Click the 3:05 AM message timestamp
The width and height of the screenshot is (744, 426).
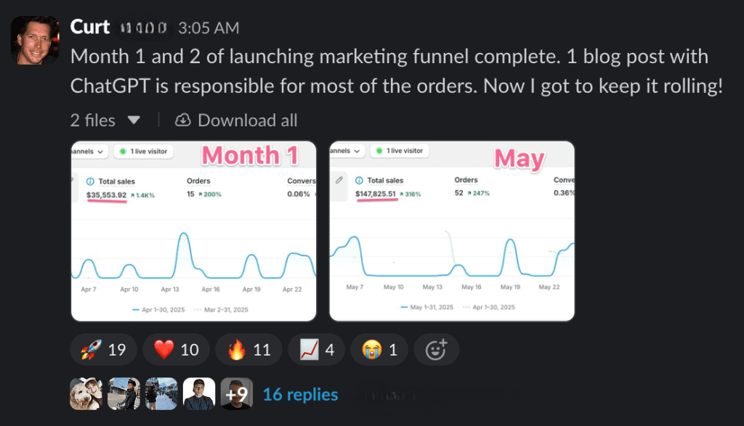(208, 28)
